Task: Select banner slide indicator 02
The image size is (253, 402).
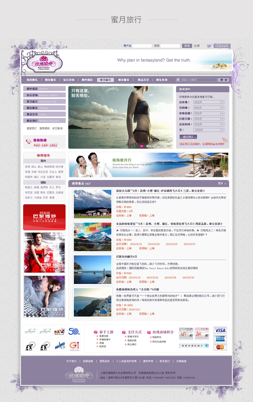Action: [x=148, y=146]
